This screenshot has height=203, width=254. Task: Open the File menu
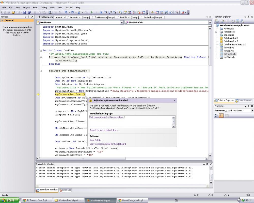[4, 7]
